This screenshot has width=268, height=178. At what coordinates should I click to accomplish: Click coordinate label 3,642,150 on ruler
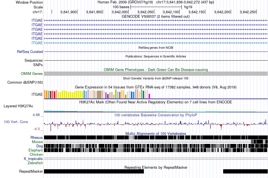(x=197, y=12)
